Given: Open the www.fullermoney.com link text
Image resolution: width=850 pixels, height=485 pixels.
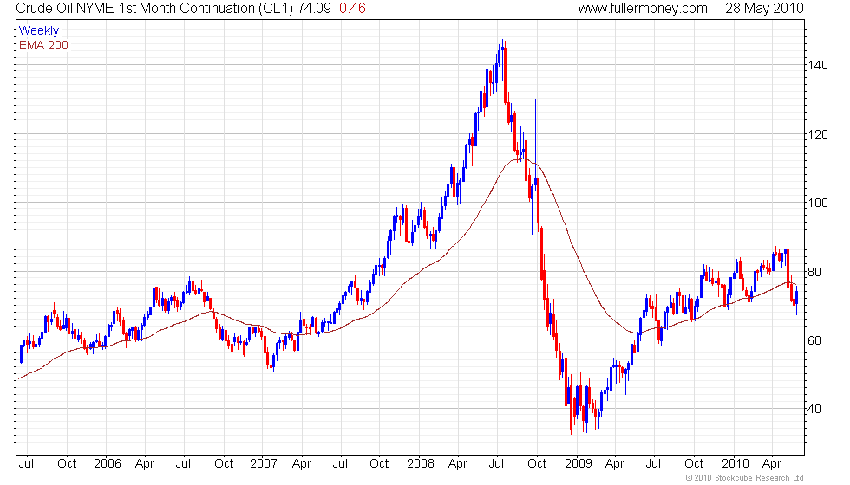Looking at the screenshot, I should click(643, 8).
